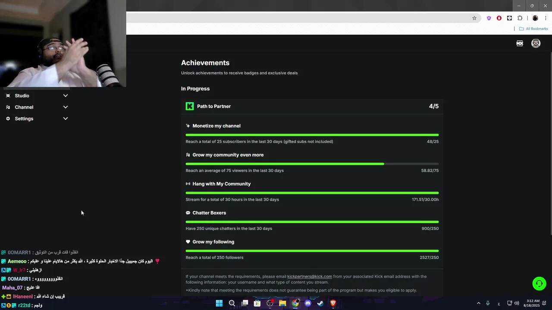This screenshot has width=552, height=310.
Task: Click the 4/5 progress count
Action: [x=434, y=106]
